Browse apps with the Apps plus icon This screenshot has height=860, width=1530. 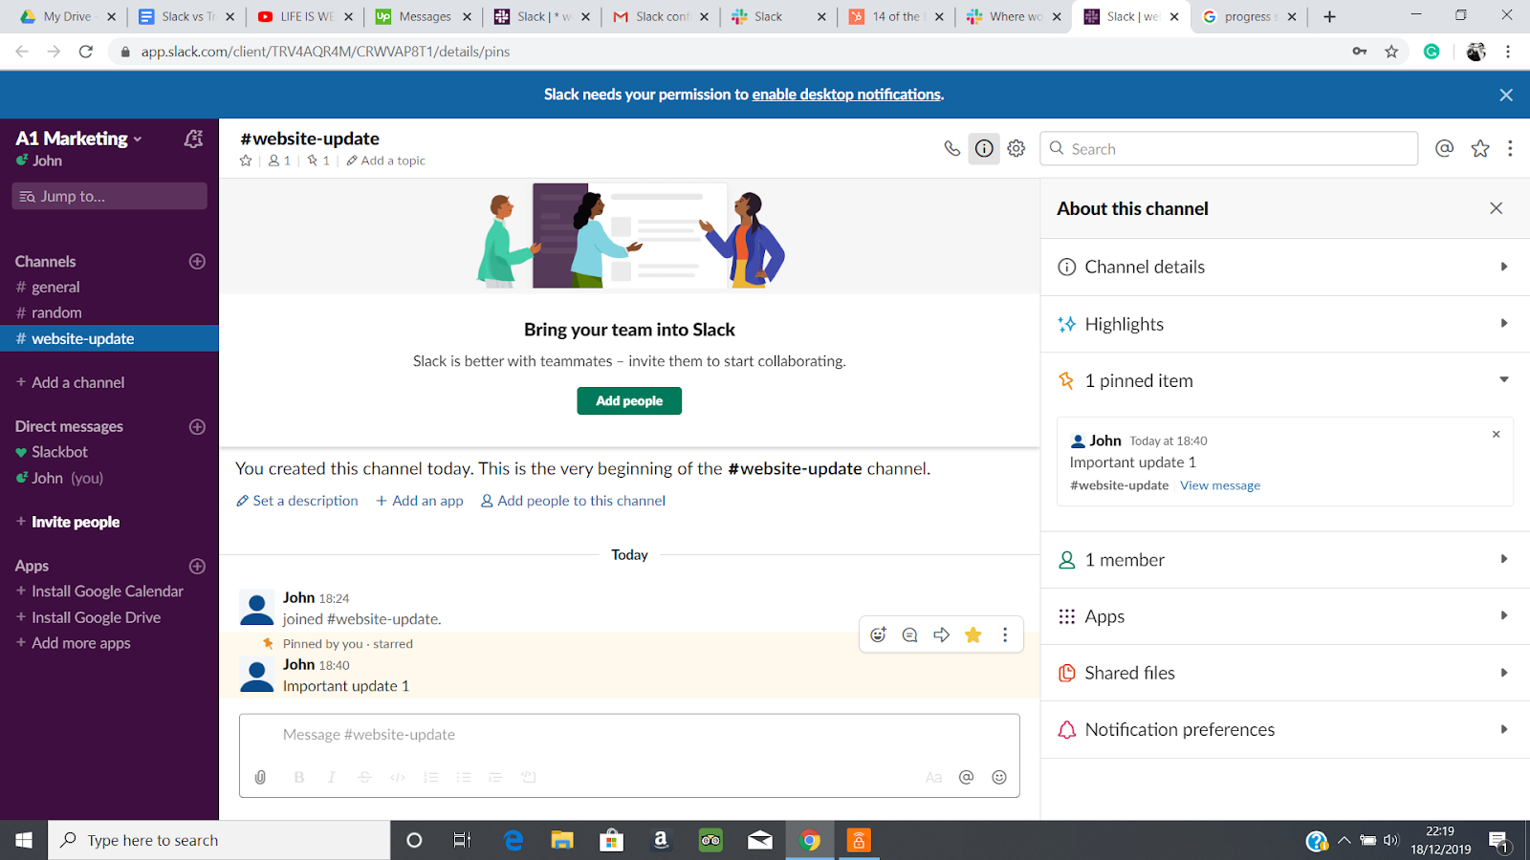point(197,566)
